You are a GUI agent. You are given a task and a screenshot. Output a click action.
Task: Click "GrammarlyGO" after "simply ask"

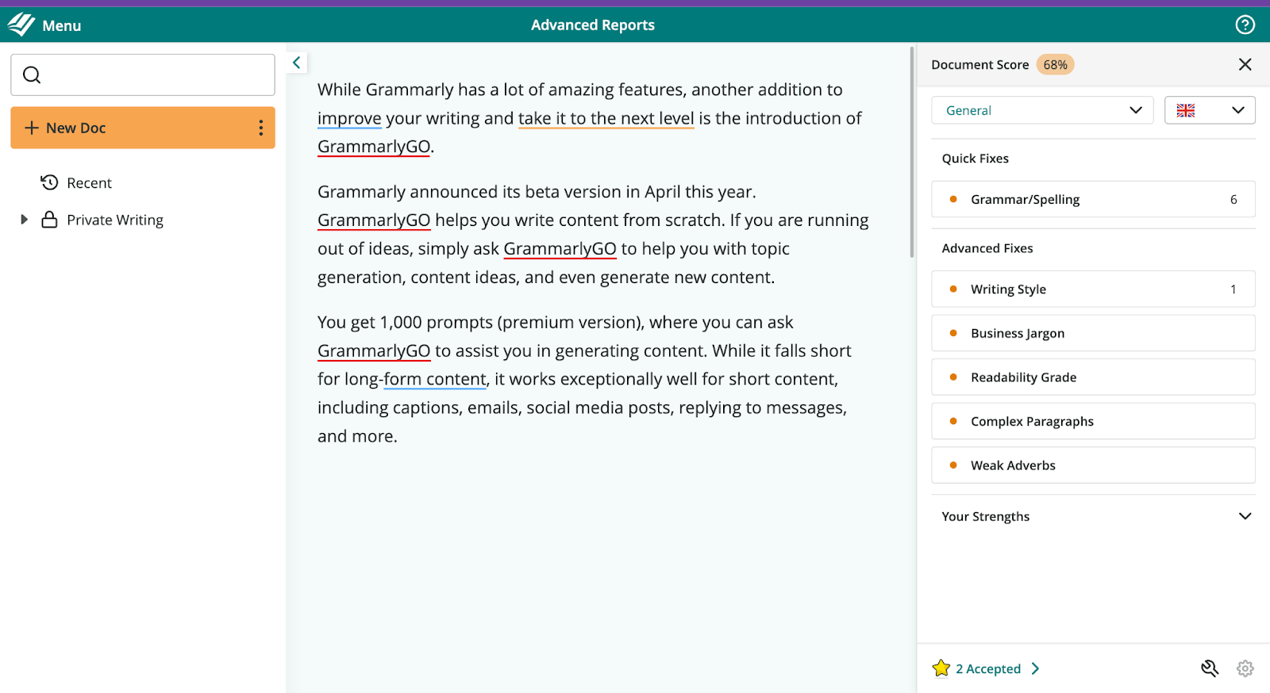tap(560, 248)
